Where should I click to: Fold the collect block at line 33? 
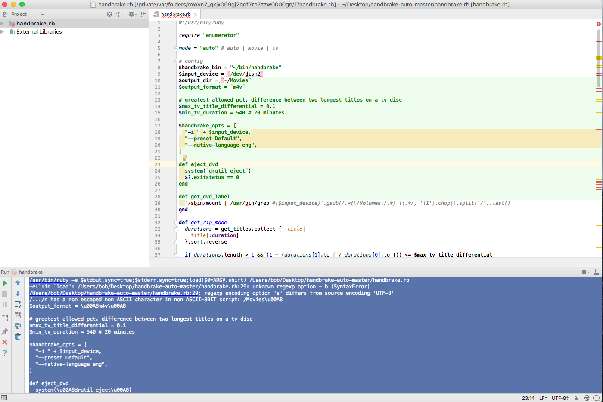pyautogui.click(x=176, y=229)
